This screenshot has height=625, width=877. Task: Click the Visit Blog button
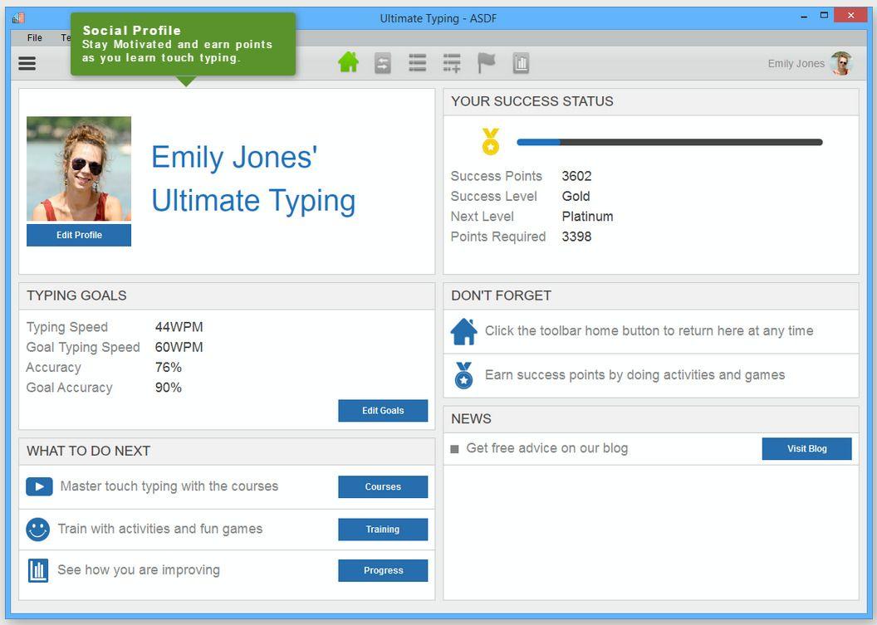(807, 449)
